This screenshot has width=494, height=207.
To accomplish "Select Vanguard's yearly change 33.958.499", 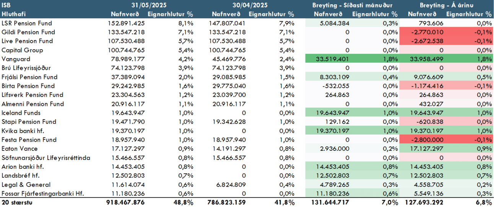I will pos(427,59).
